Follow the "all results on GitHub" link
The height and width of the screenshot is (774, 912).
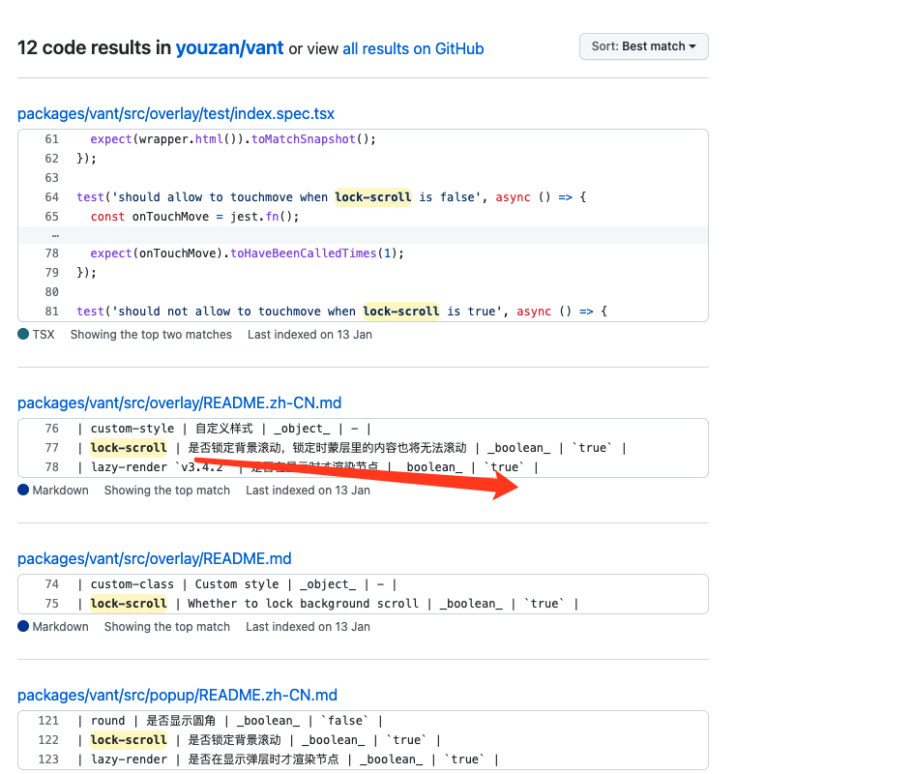click(413, 48)
